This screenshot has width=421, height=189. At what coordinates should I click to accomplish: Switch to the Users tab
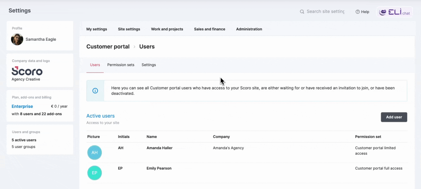[x=95, y=65]
